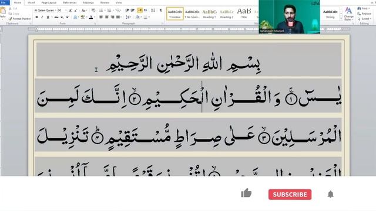Click the Bullets list icon
Viewport: 376px width, 211px height.
(102, 11)
